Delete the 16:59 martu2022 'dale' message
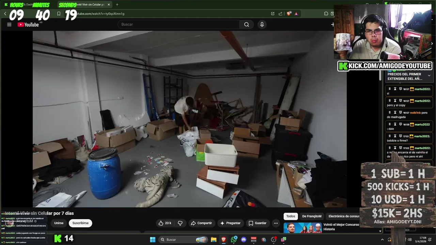The width and height of the screenshot is (436, 245). pos(390,124)
